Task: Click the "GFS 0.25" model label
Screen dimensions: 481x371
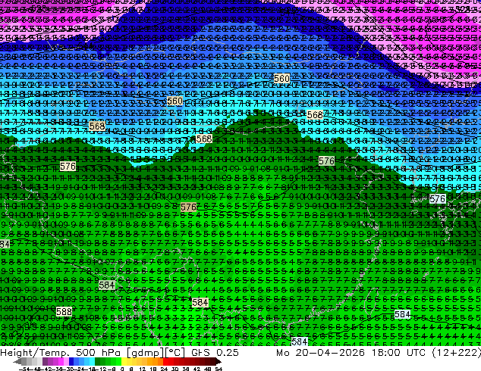Action: click(215, 352)
